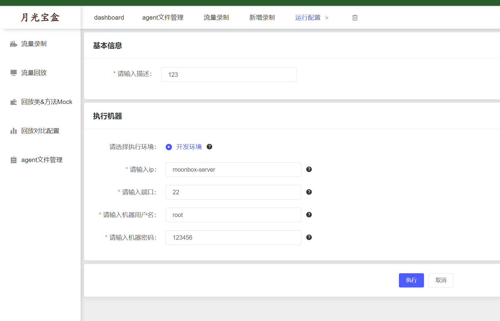Click help icon beside 机器密码 field
Viewport: 500px width, 321px height.
pyautogui.click(x=309, y=237)
